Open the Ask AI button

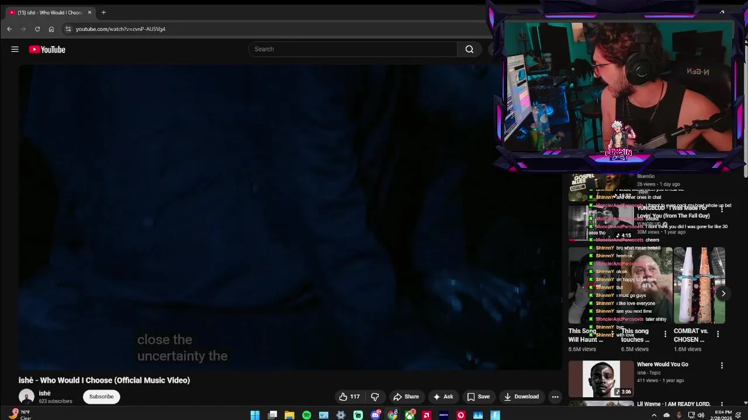click(443, 397)
